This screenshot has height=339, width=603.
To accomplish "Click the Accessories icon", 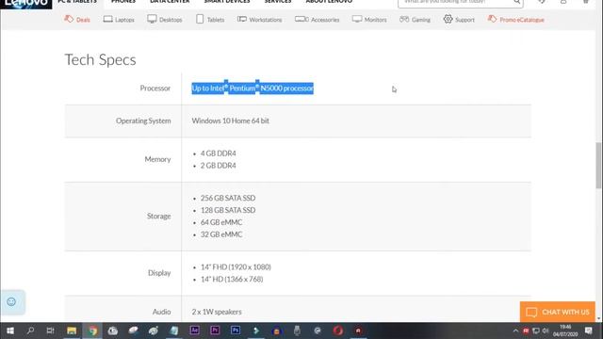I will 301,19.
